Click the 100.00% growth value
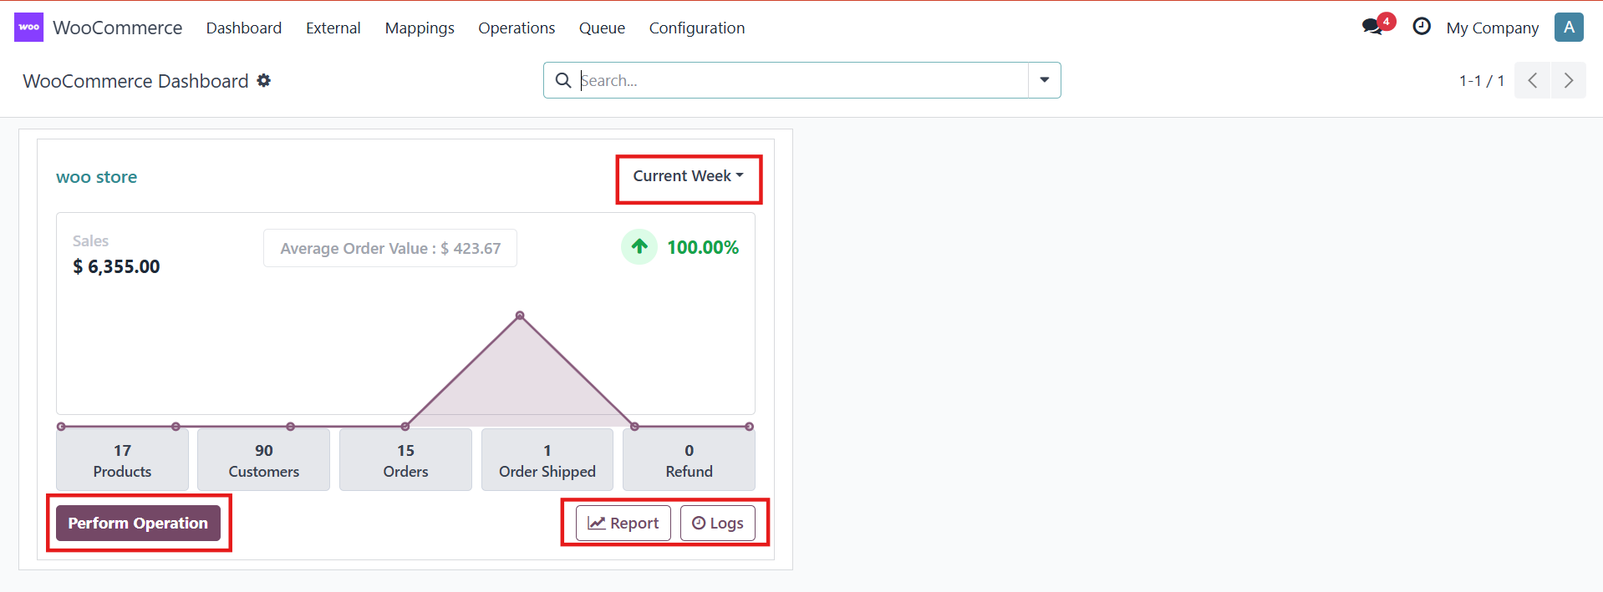1603x592 pixels. [703, 247]
